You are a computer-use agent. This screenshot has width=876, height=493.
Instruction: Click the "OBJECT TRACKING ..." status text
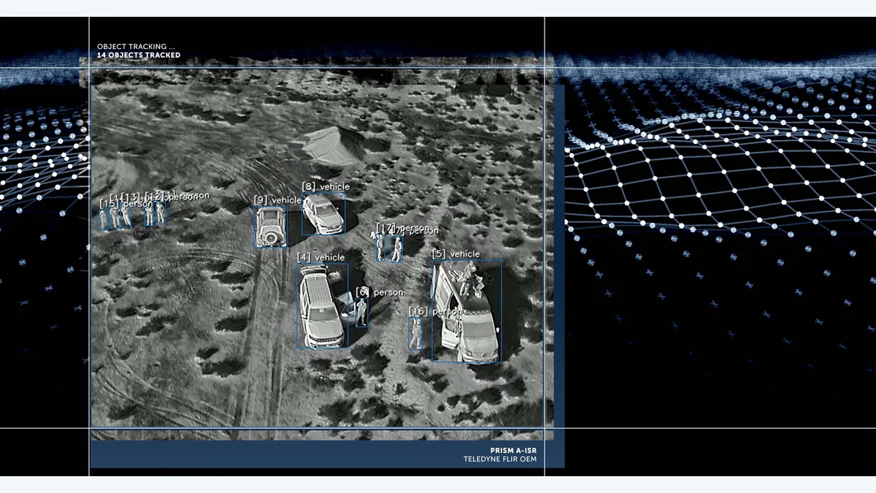click(x=136, y=47)
